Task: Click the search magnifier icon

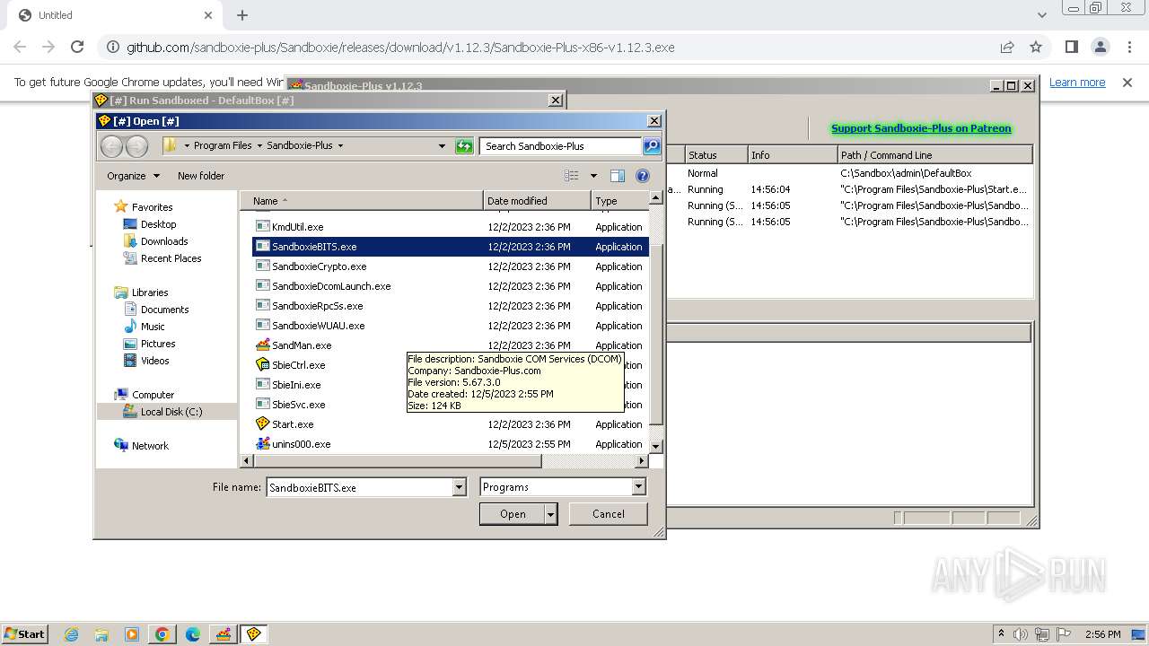Action: (x=652, y=145)
